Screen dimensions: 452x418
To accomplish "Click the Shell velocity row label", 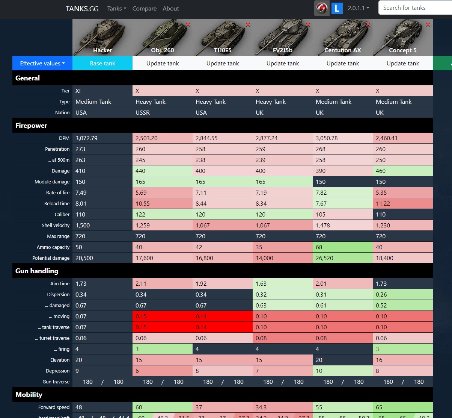I will [56, 225].
